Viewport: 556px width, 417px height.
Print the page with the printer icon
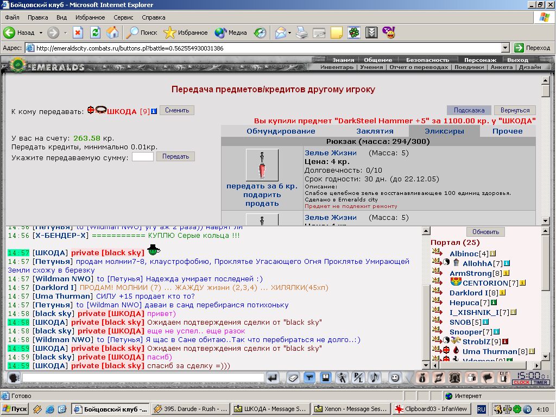pos(302,33)
